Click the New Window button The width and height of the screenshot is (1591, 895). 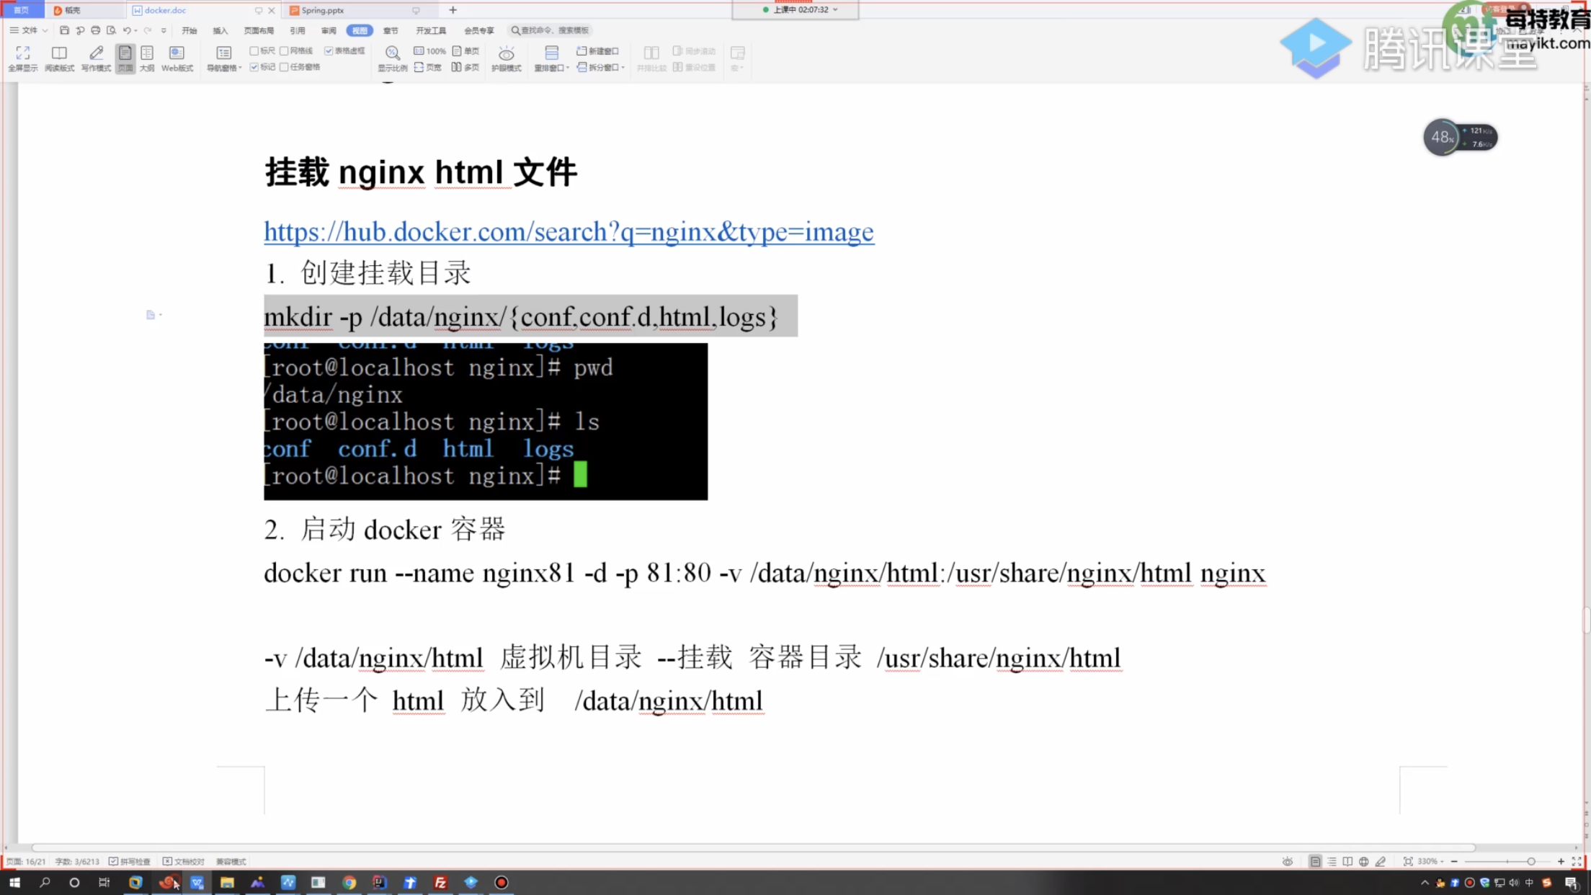pos(598,51)
